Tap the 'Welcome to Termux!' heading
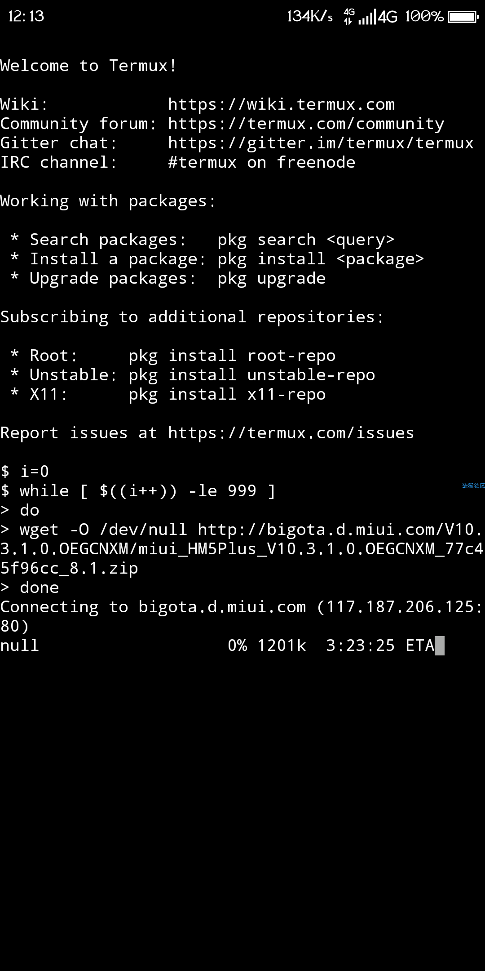 tap(88, 66)
